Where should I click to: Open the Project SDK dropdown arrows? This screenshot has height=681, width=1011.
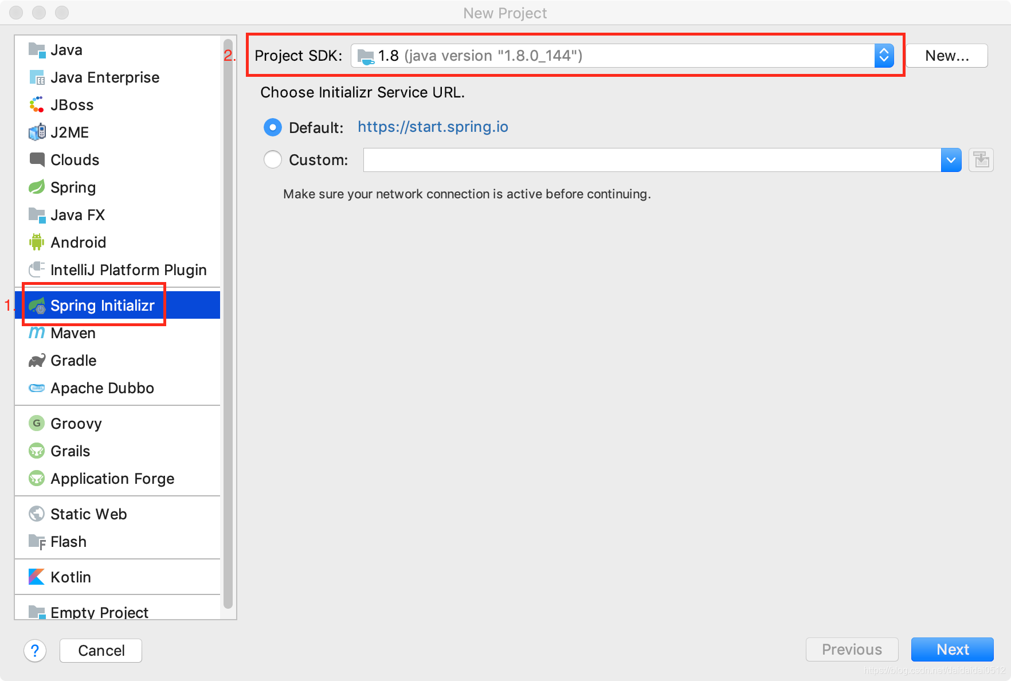(x=884, y=56)
